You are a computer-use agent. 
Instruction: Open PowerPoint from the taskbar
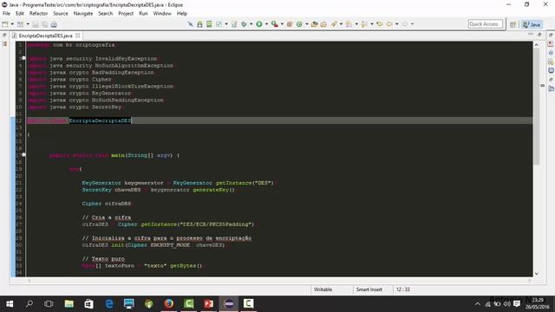pos(208,303)
